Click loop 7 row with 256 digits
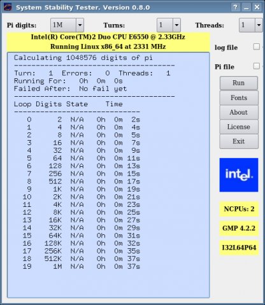The height and width of the screenshot is (305, 265). (x=83, y=174)
